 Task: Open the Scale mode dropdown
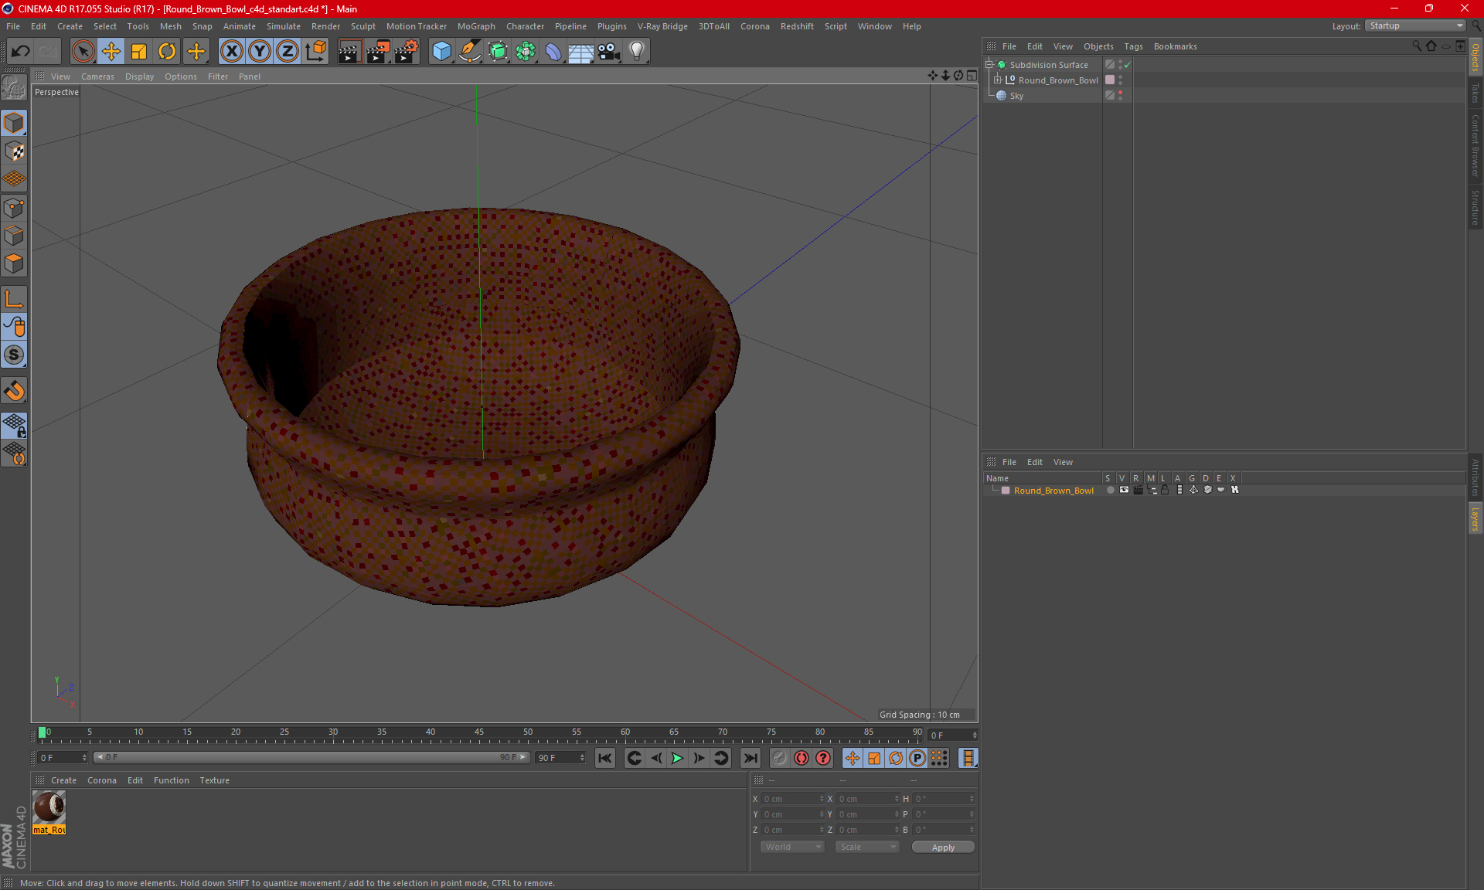[x=867, y=847]
